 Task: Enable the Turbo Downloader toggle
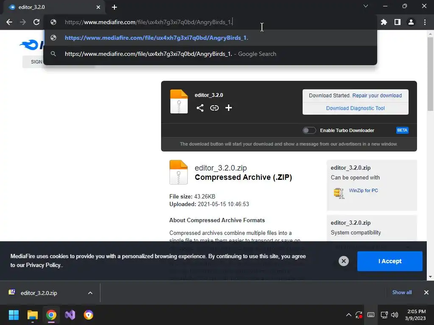[x=309, y=130]
